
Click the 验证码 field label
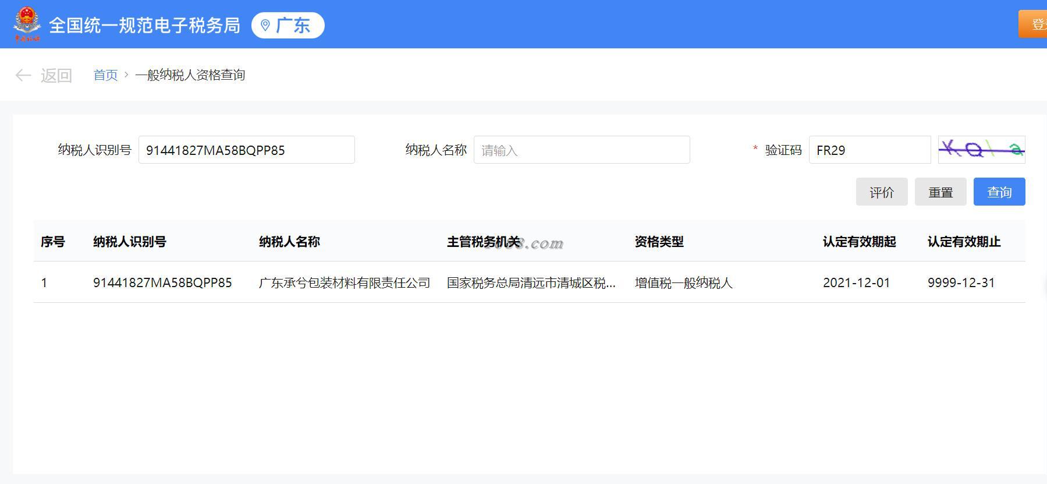tap(783, 150)
